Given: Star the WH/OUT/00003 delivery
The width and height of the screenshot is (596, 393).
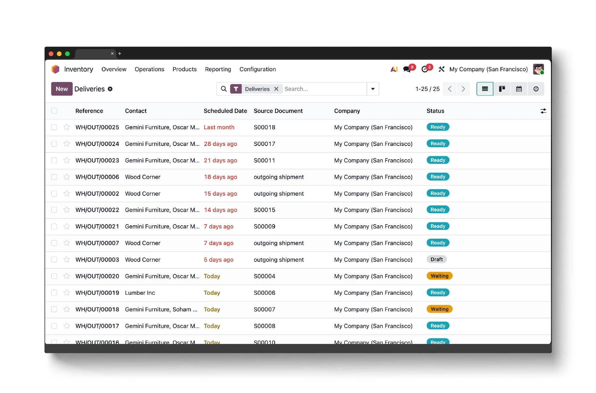Looking at the screenshot, I should coord(66,259).
